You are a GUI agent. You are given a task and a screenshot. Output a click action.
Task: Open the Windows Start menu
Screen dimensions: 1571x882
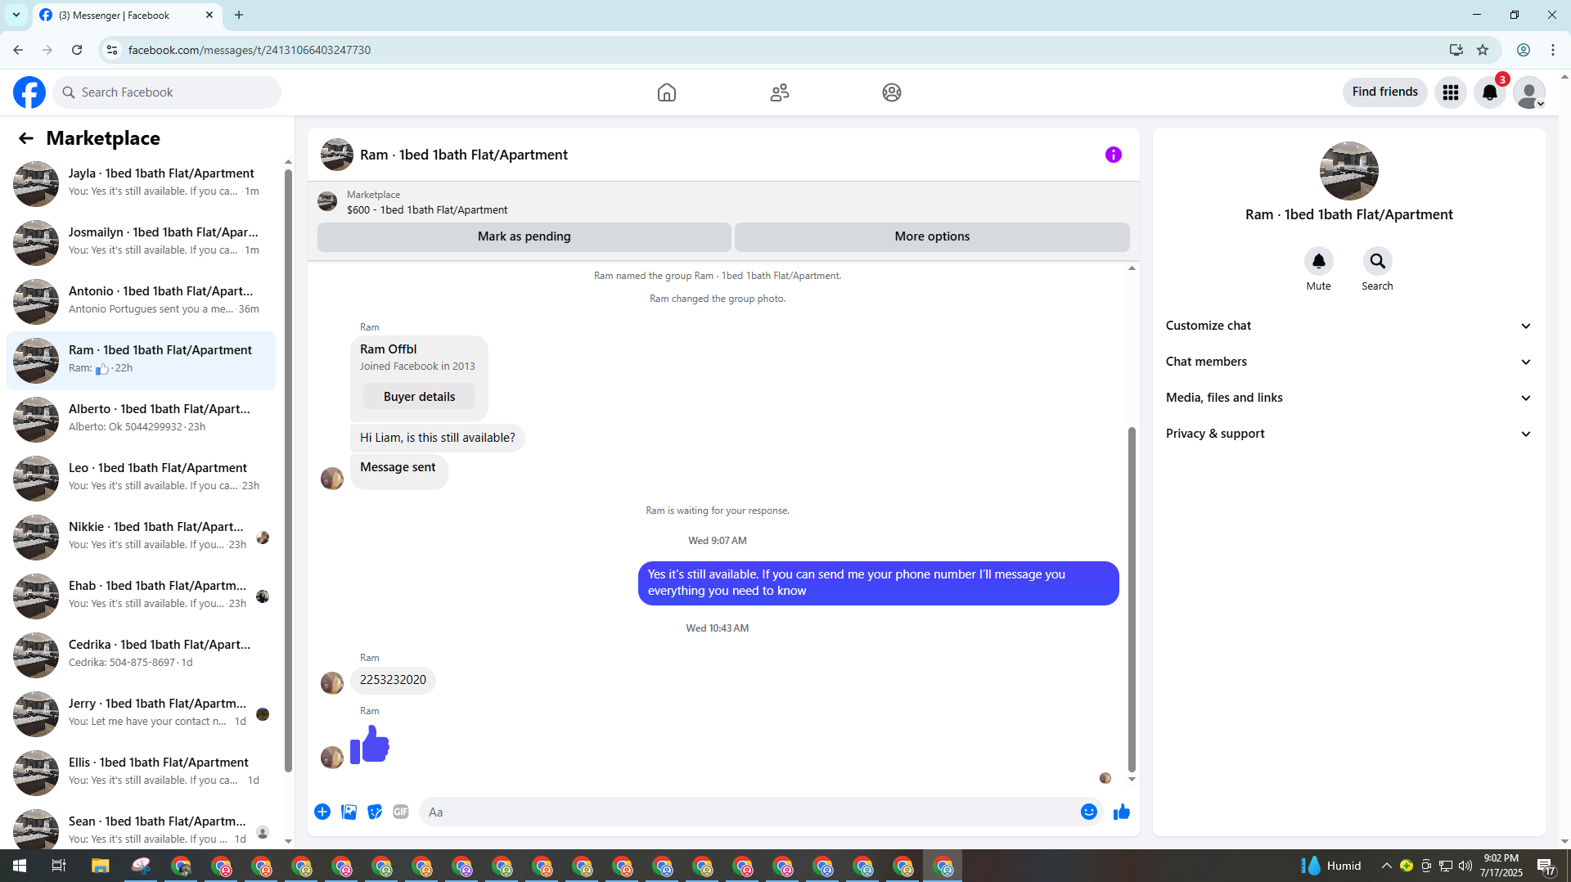(20, 866)
